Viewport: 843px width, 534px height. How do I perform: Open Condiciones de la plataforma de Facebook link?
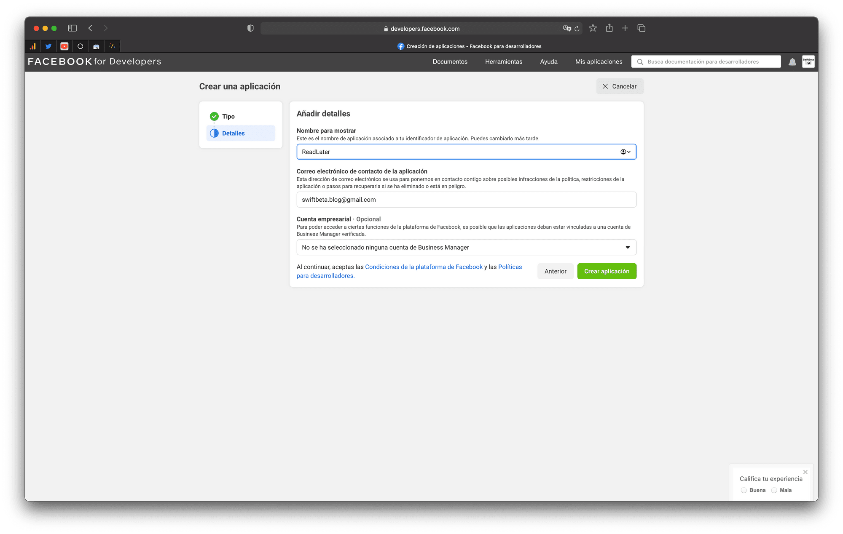pos(424,267)
